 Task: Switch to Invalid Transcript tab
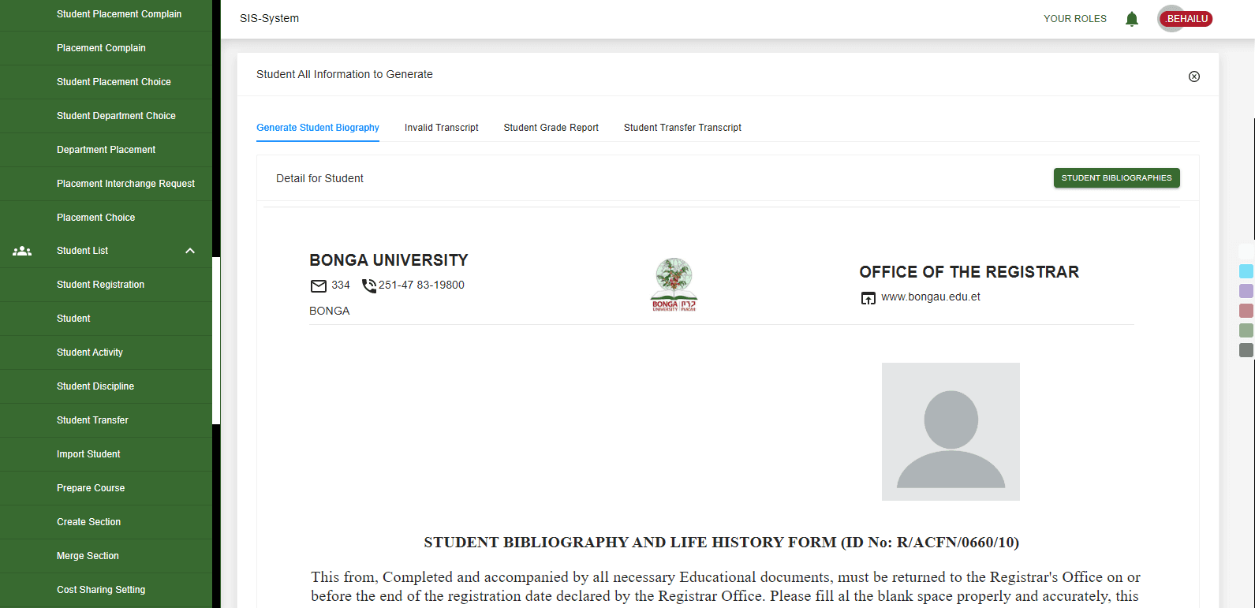pos(442,128)
